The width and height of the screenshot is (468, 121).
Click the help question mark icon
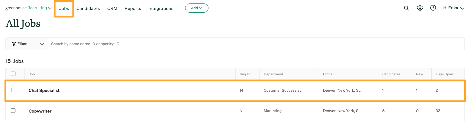433,8
